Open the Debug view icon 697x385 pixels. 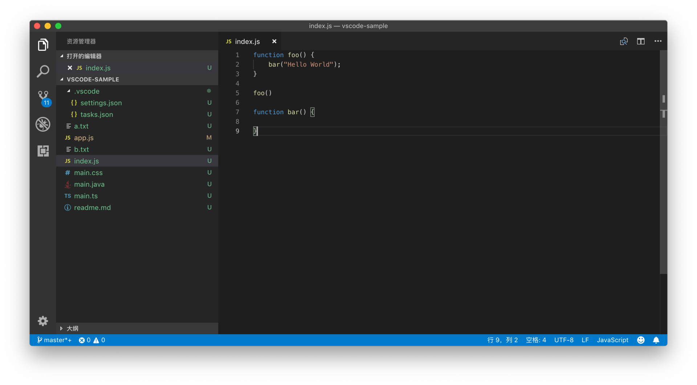click(43, 124)
